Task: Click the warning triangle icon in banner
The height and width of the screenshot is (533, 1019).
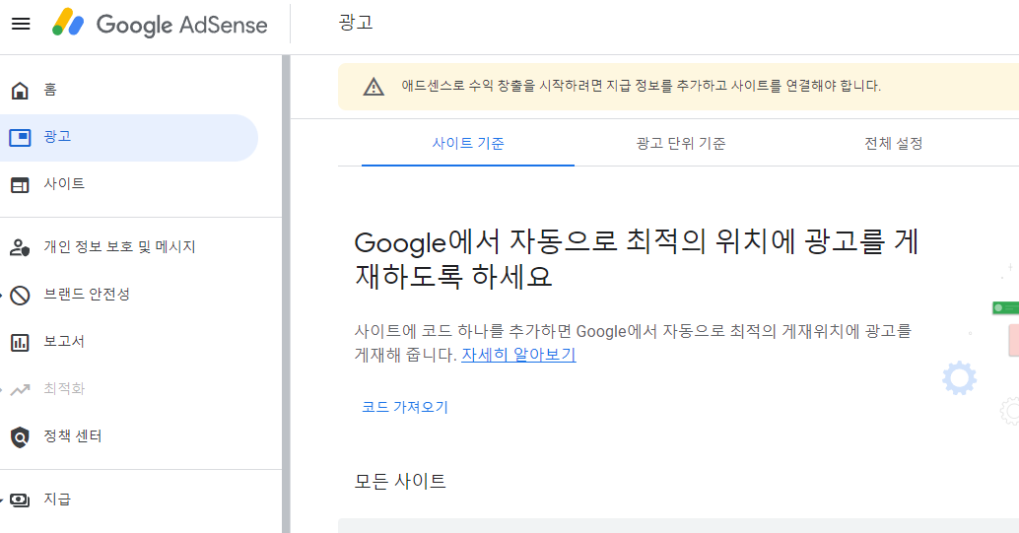Action: pyautogui.click(x=374, y=87)
